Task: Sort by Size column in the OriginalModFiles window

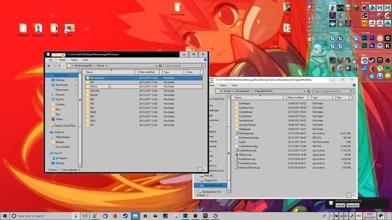Action: [x=342, y=98]
